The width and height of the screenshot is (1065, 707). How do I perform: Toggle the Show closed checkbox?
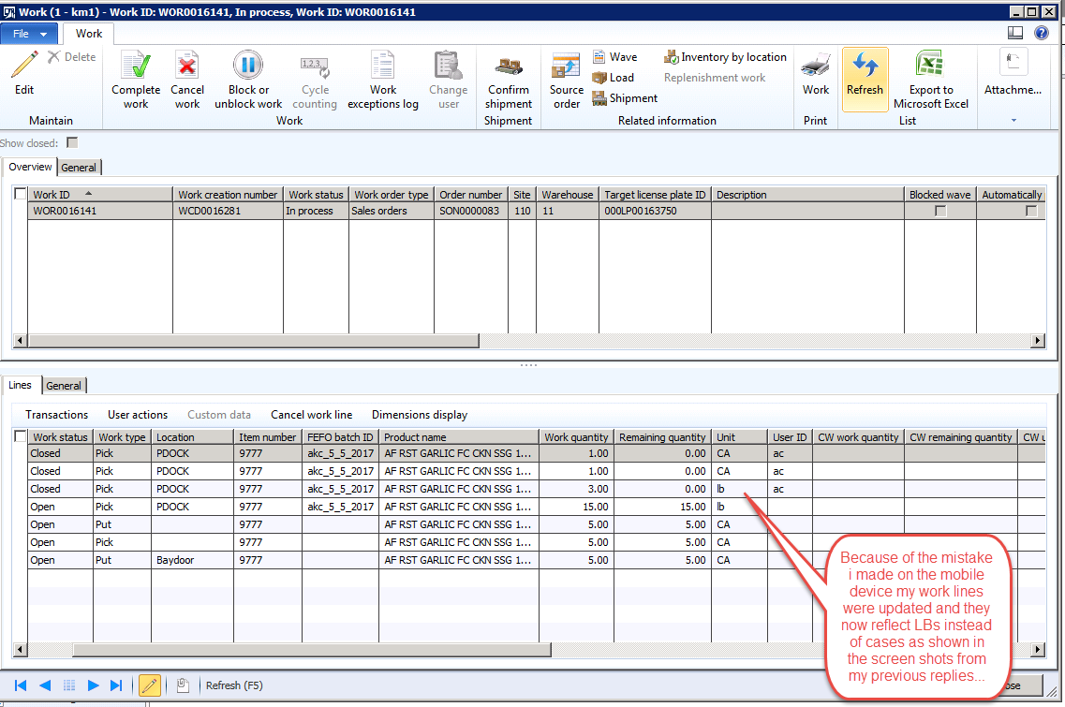click(72, 143)
